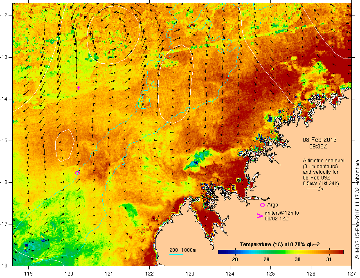
Task: Click the latitude label -18
Action: point(4,266)
